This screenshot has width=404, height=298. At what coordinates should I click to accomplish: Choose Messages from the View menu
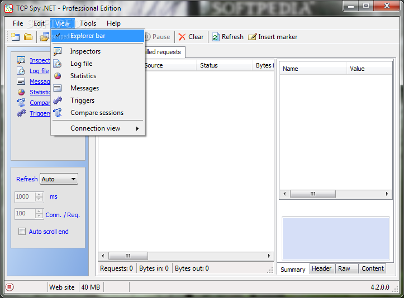pos(98,88)
